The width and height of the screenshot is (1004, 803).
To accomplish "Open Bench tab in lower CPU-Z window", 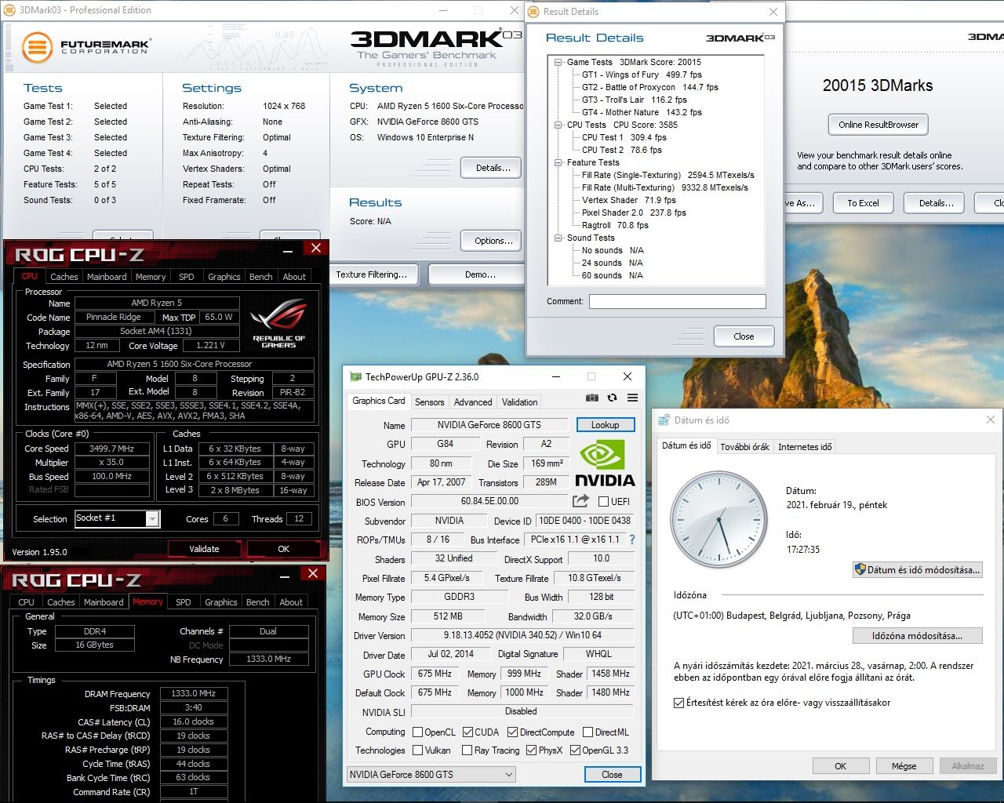I will coord(257,602).
